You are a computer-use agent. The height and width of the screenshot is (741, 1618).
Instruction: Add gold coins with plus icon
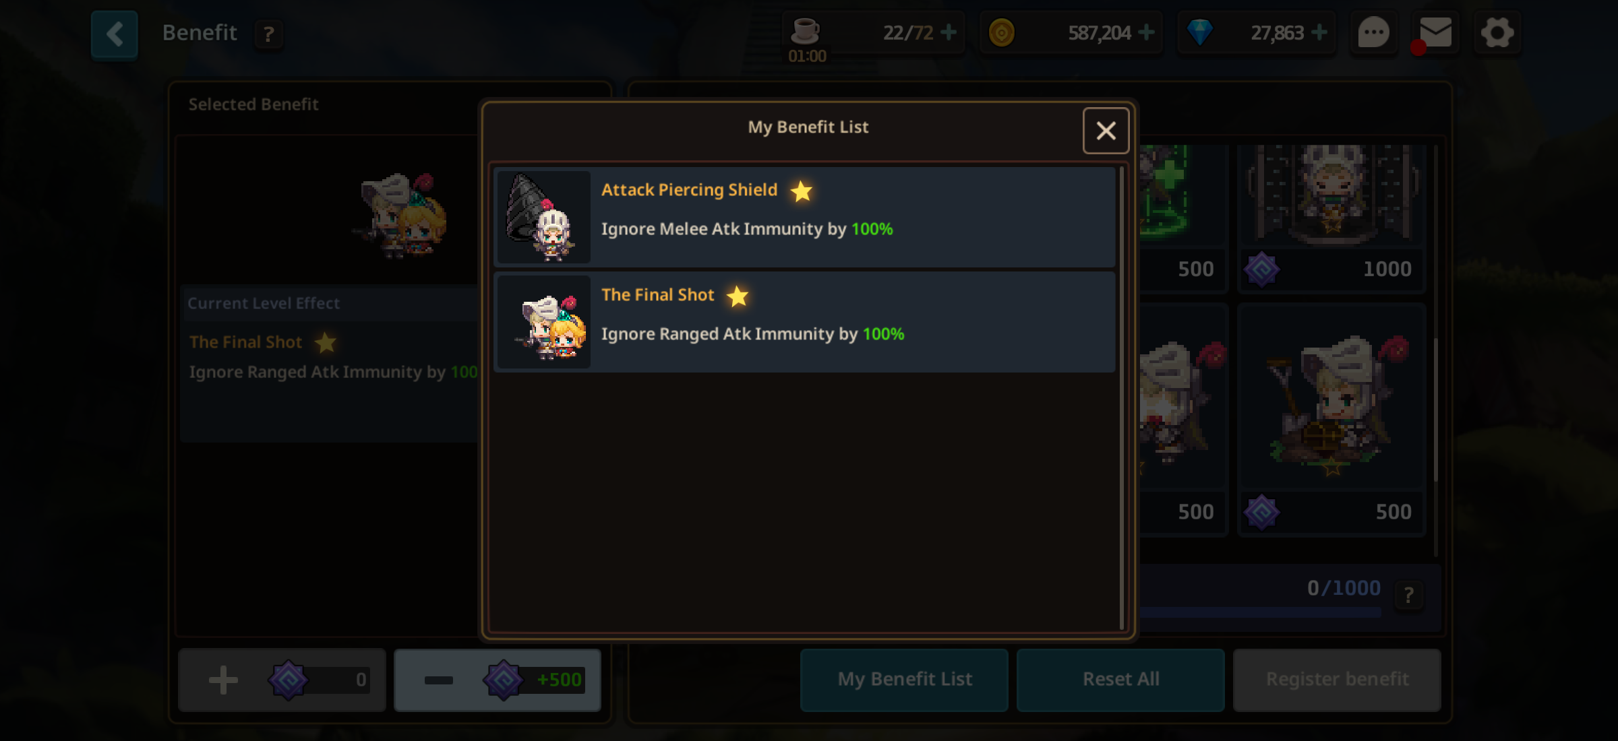pos(1146,32)
